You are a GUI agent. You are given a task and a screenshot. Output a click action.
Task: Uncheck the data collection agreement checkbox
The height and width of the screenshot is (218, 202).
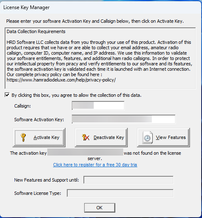pyautogui.click(x=7, y=95)
